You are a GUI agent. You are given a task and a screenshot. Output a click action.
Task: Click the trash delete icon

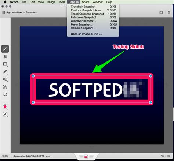point(169,12)
